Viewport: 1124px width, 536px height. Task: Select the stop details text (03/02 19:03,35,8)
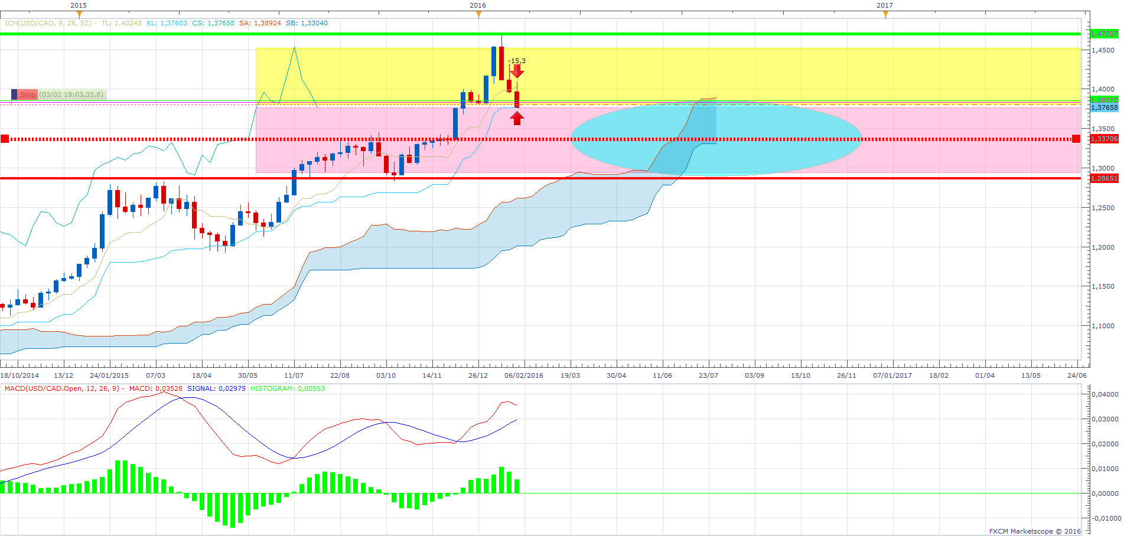pos(71,94)
